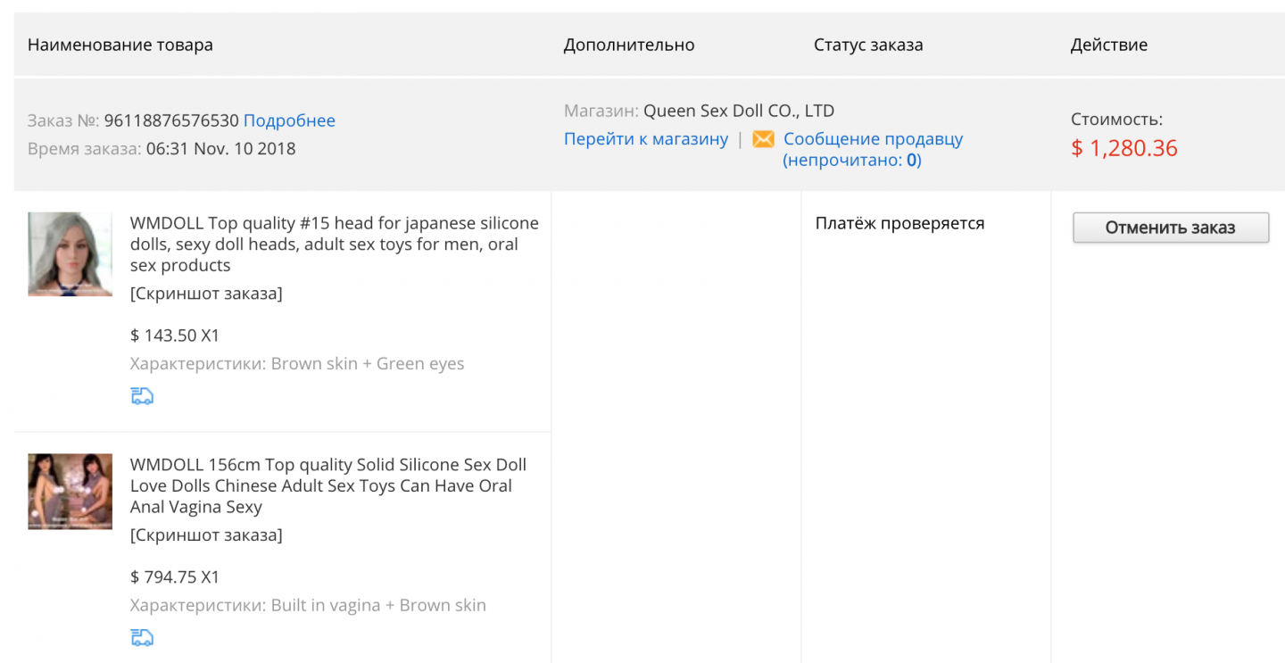Viewport: 1285px width, 663px height.
Task: Click the price $ 143.50 X1
Action: tap(175, 336)
